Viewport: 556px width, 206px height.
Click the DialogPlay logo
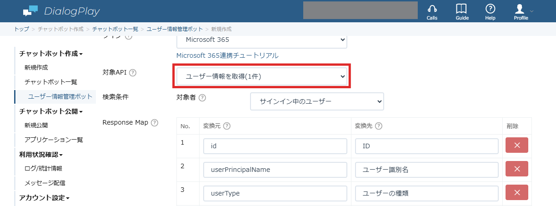pyautogui.click(x=61, y=11)
